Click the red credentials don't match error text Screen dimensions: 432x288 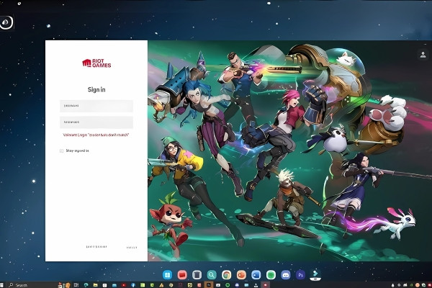click(x=96, y=135)
